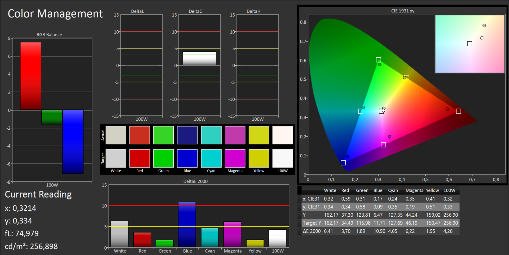Click the Magenta bar in DeltaE 2000 chart
The width and height of the screenshot is (509, 255).
(x=232, y=234)
